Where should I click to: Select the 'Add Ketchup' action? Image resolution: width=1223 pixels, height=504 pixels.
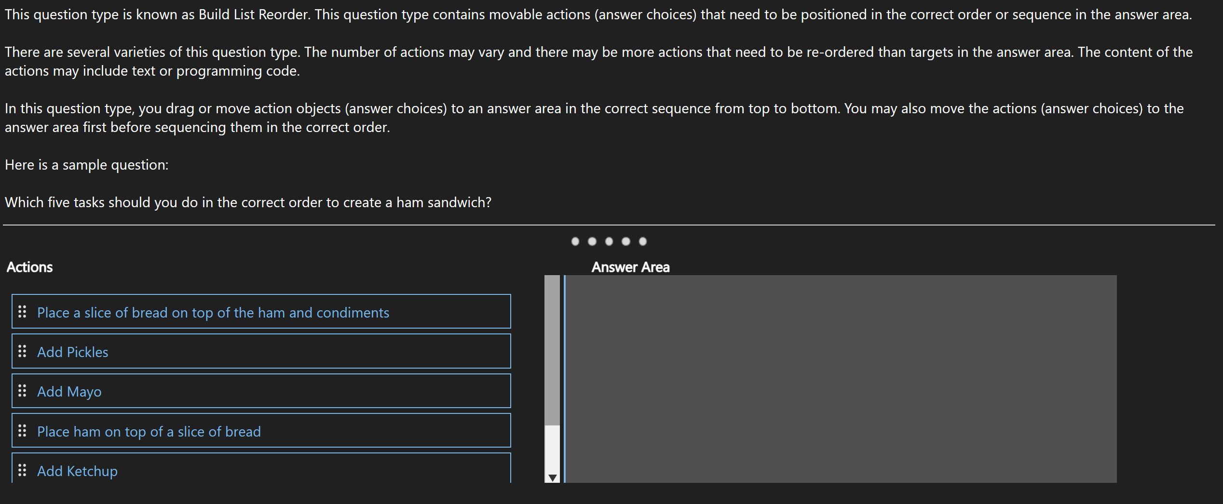[78, 471]
